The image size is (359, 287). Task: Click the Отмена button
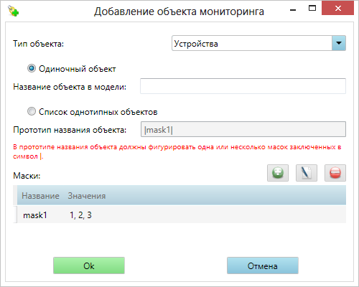263,265
